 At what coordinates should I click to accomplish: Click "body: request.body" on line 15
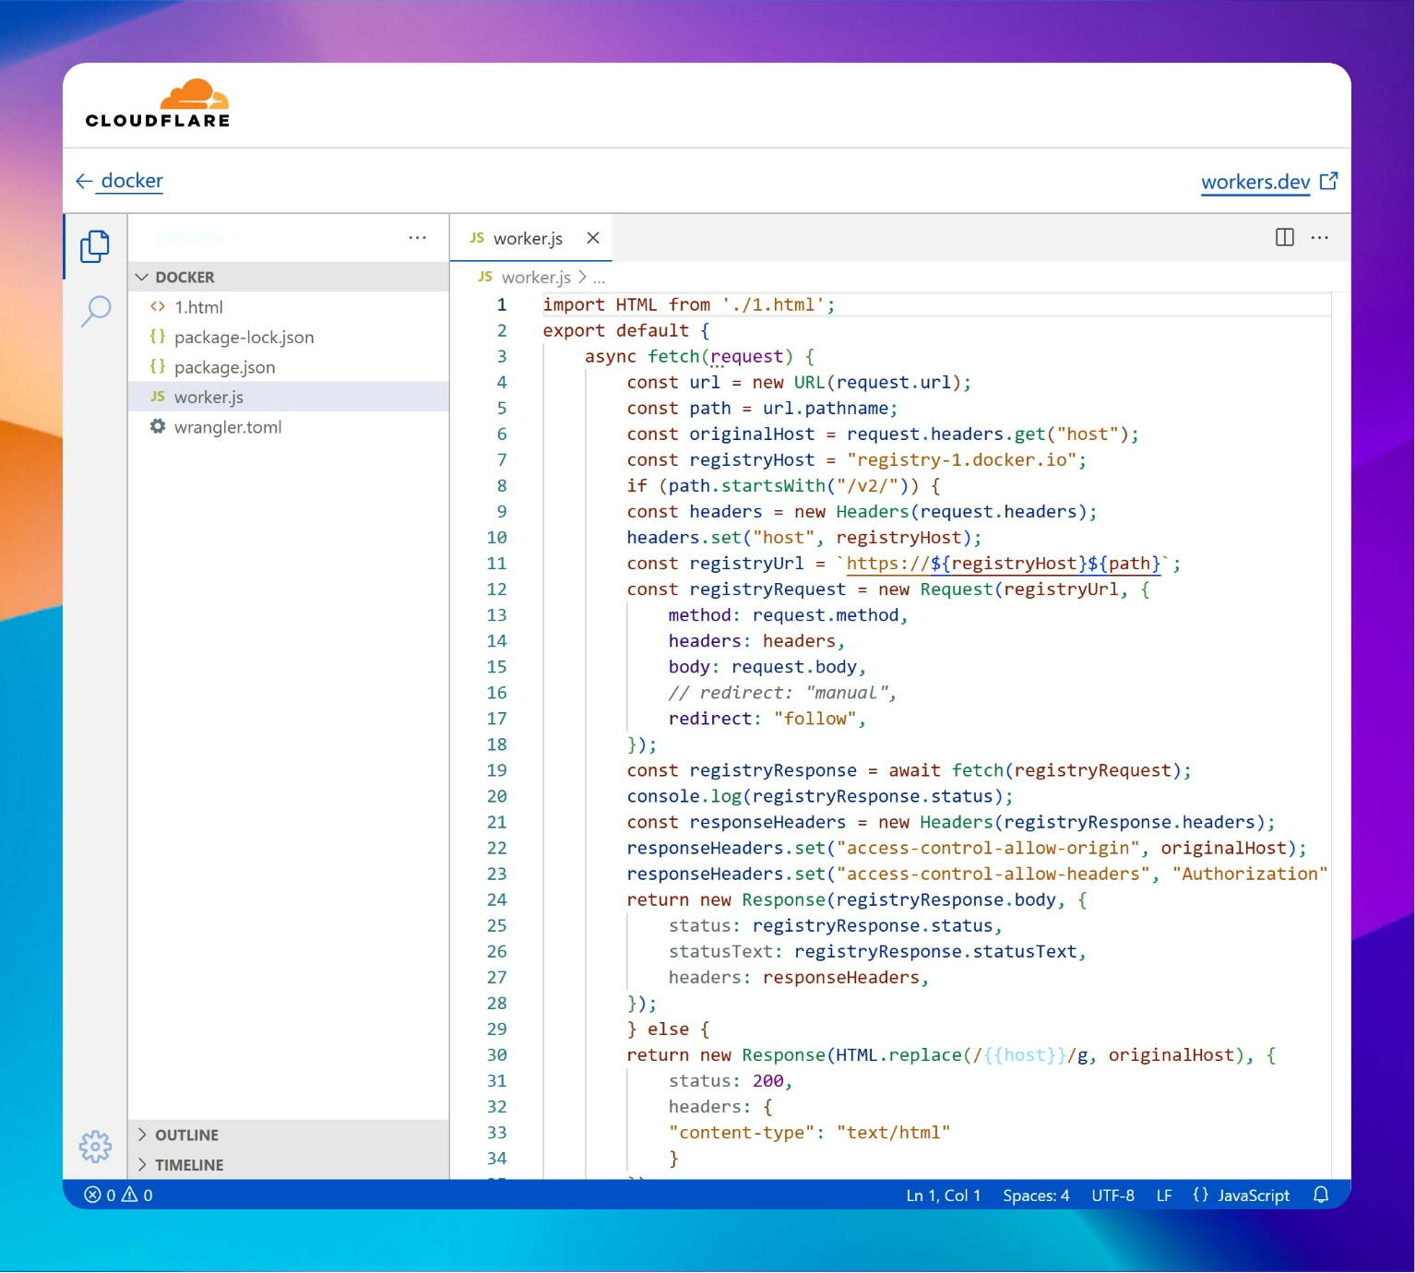tap(763, 667)
